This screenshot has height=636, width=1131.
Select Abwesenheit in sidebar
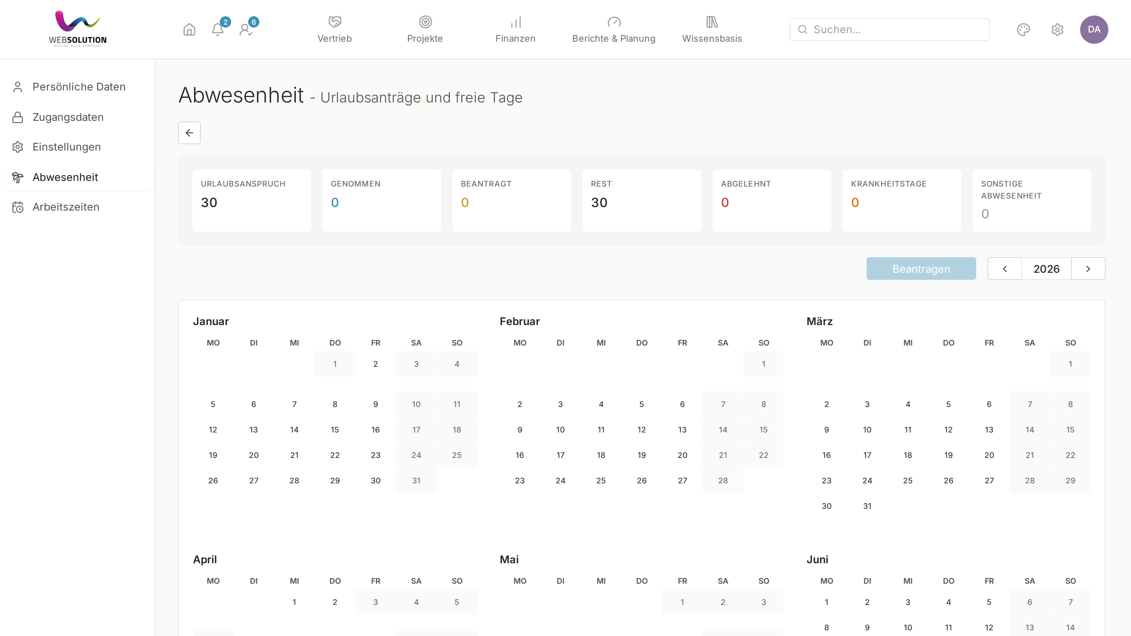77,177
